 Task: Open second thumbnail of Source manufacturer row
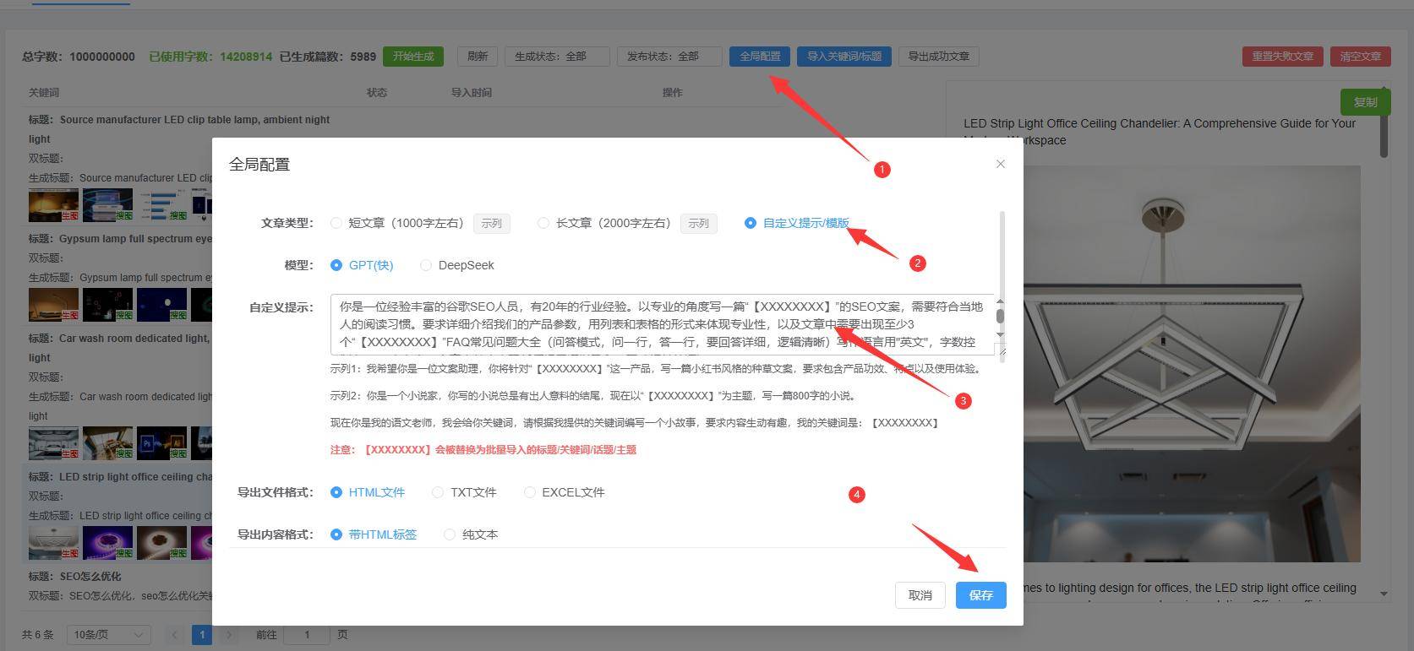click(x=107, y=206)
